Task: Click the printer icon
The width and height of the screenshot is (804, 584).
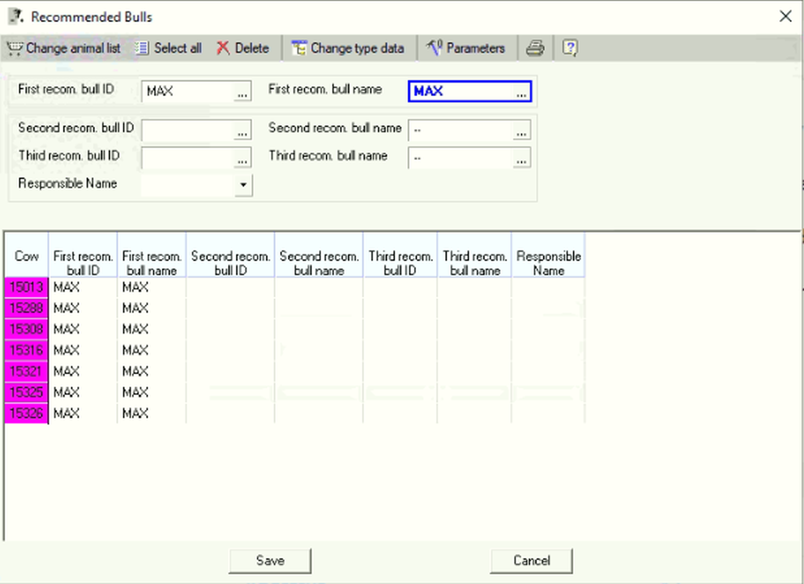Action: (x=535, y=48)
